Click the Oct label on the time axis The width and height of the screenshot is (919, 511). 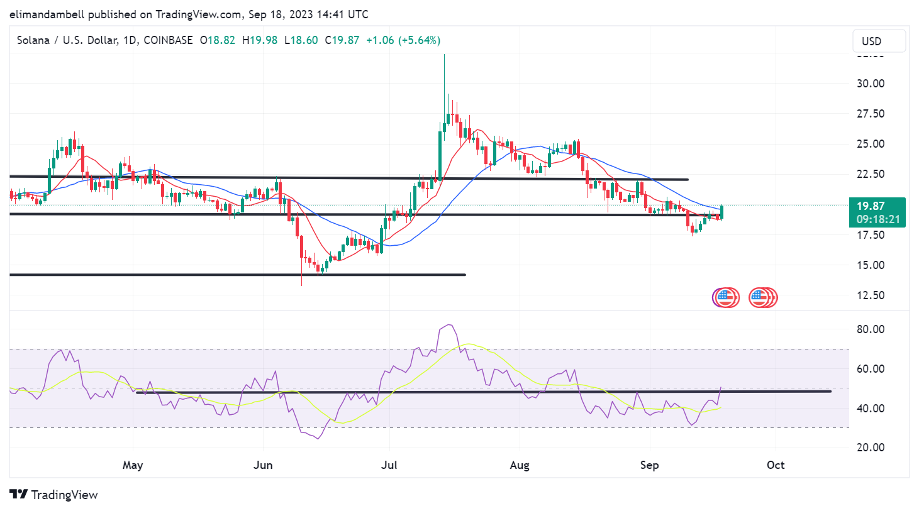(776, 465)
